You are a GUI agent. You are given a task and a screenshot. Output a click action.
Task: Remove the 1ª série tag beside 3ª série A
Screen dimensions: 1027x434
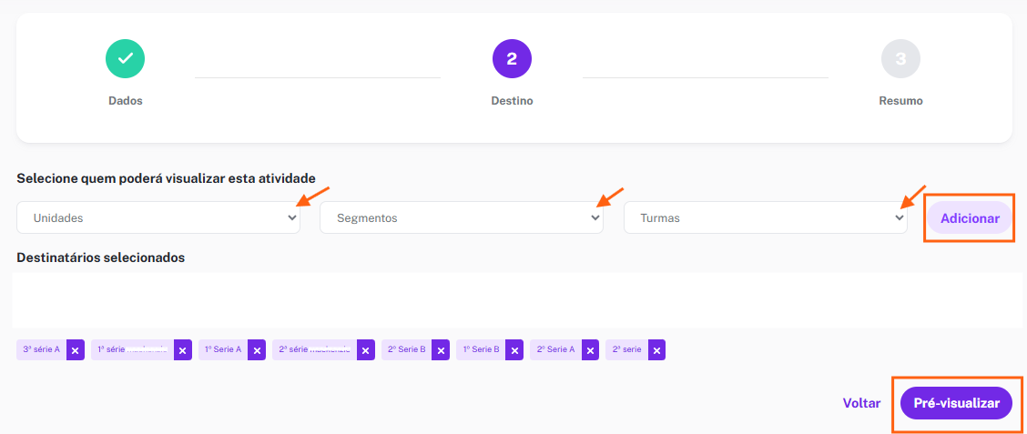point(183,350)
